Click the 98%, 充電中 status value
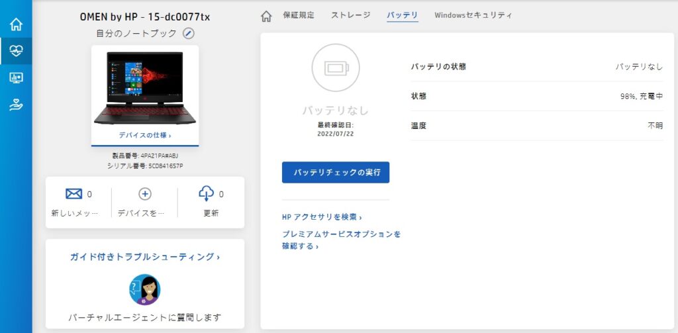The width and height of the screenshot is (678, 333). pos(641,97)
